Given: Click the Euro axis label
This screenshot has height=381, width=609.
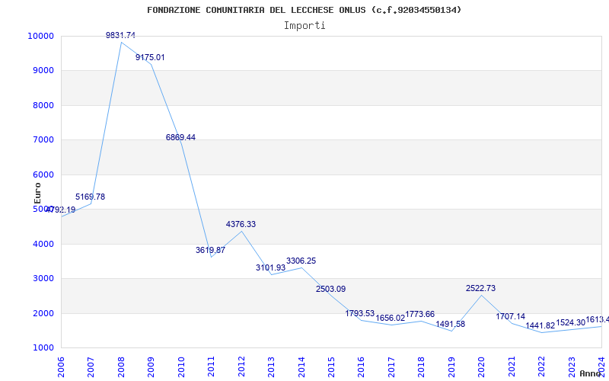Looking at the screenshot, I should click(37, 194).
